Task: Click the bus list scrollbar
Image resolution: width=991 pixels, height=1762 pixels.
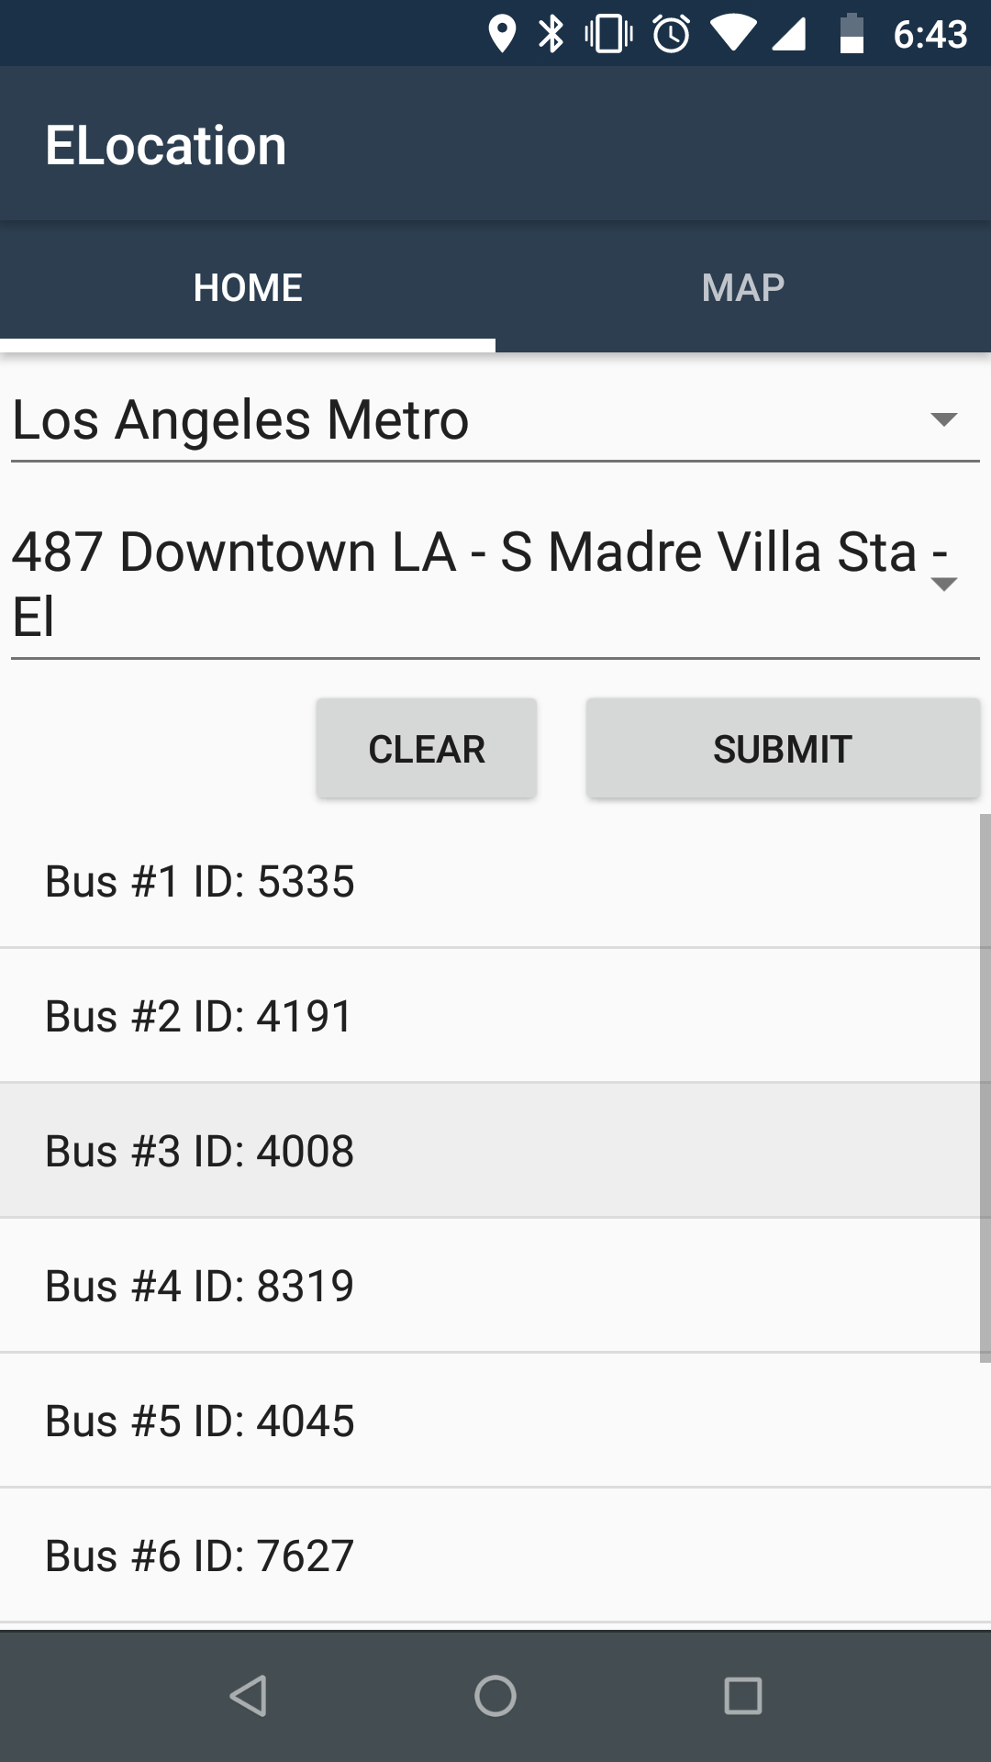Action: pos(985,1087)
